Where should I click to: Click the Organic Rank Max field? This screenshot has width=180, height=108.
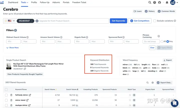pos(97,41)
